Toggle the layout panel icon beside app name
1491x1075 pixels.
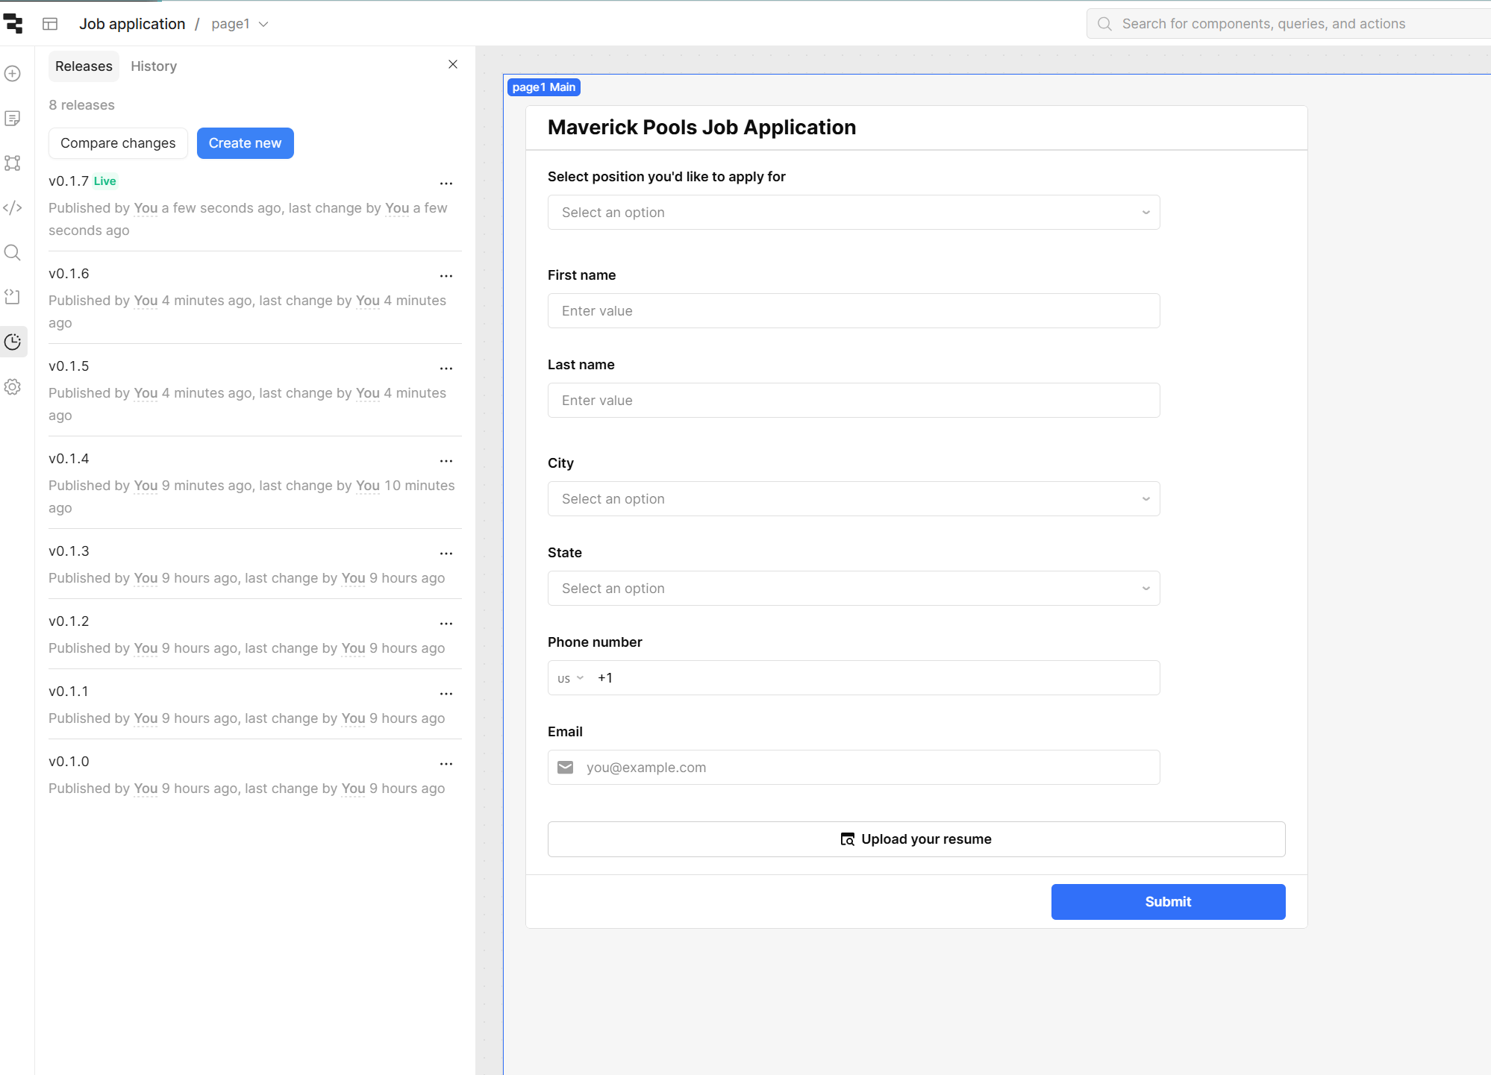point(50,24)
